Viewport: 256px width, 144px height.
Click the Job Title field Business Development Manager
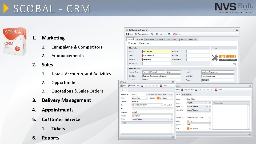click(162, 76)
